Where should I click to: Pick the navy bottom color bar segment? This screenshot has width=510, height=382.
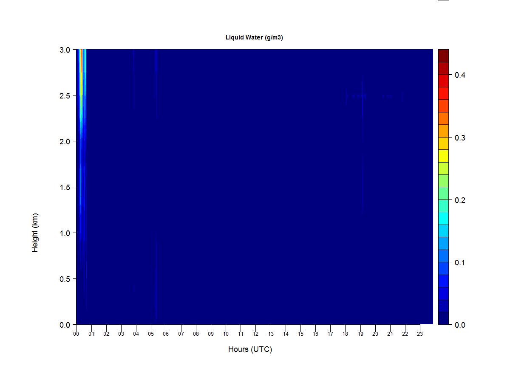[x=443, y=318]
